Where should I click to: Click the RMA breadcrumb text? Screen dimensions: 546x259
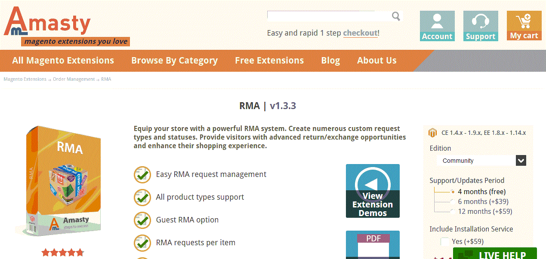pyautogui.click(x=106, y=79)
